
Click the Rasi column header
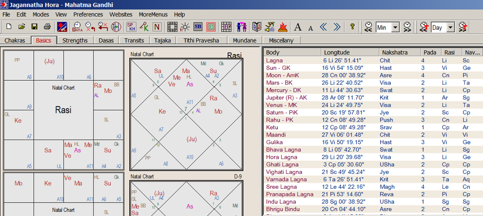click(451, 52)
